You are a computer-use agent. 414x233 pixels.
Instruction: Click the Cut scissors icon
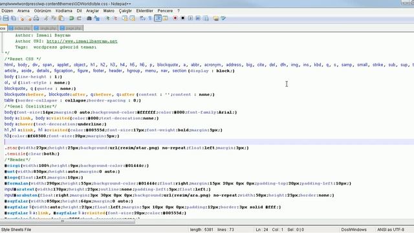point(46,18)
